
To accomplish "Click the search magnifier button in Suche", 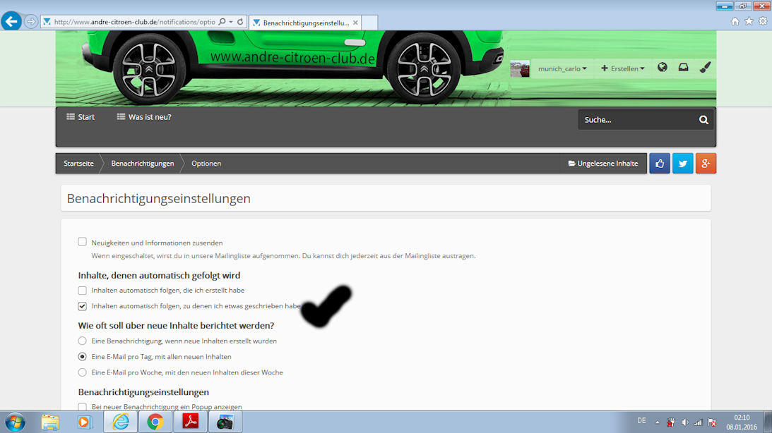I will pos(703,119).
